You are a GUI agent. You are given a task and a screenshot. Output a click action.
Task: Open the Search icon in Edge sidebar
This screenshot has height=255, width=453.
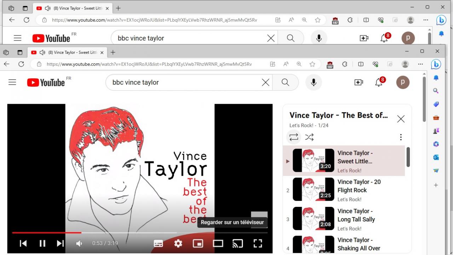click(436, 91)
